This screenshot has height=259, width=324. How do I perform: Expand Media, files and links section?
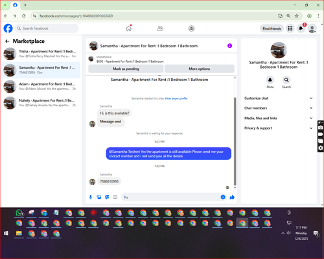tap(279, 118)
